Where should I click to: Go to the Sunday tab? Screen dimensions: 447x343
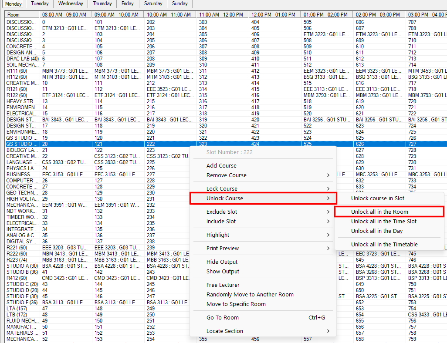click(x=180, y=4)
